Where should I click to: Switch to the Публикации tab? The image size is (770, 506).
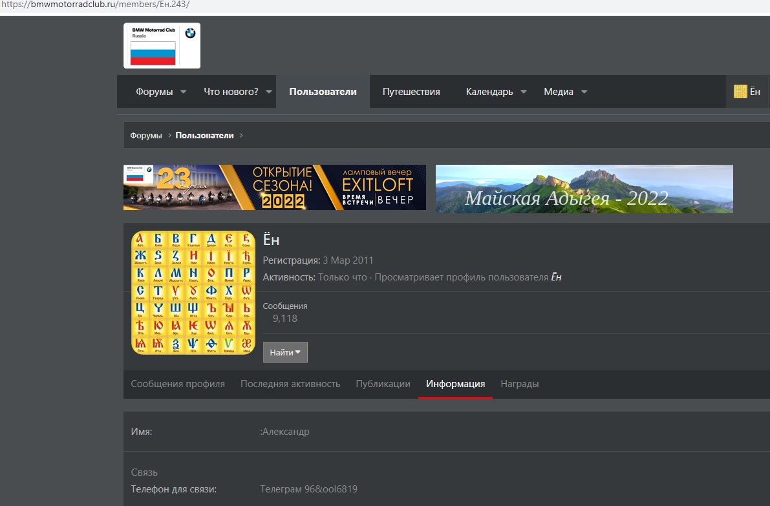point(383,384)
